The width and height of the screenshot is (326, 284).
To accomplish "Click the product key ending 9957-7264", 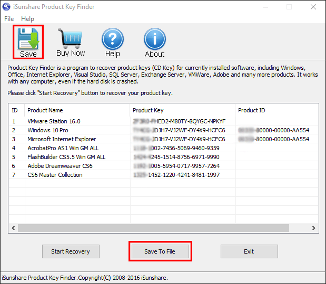I will click(x=176, y=166).
